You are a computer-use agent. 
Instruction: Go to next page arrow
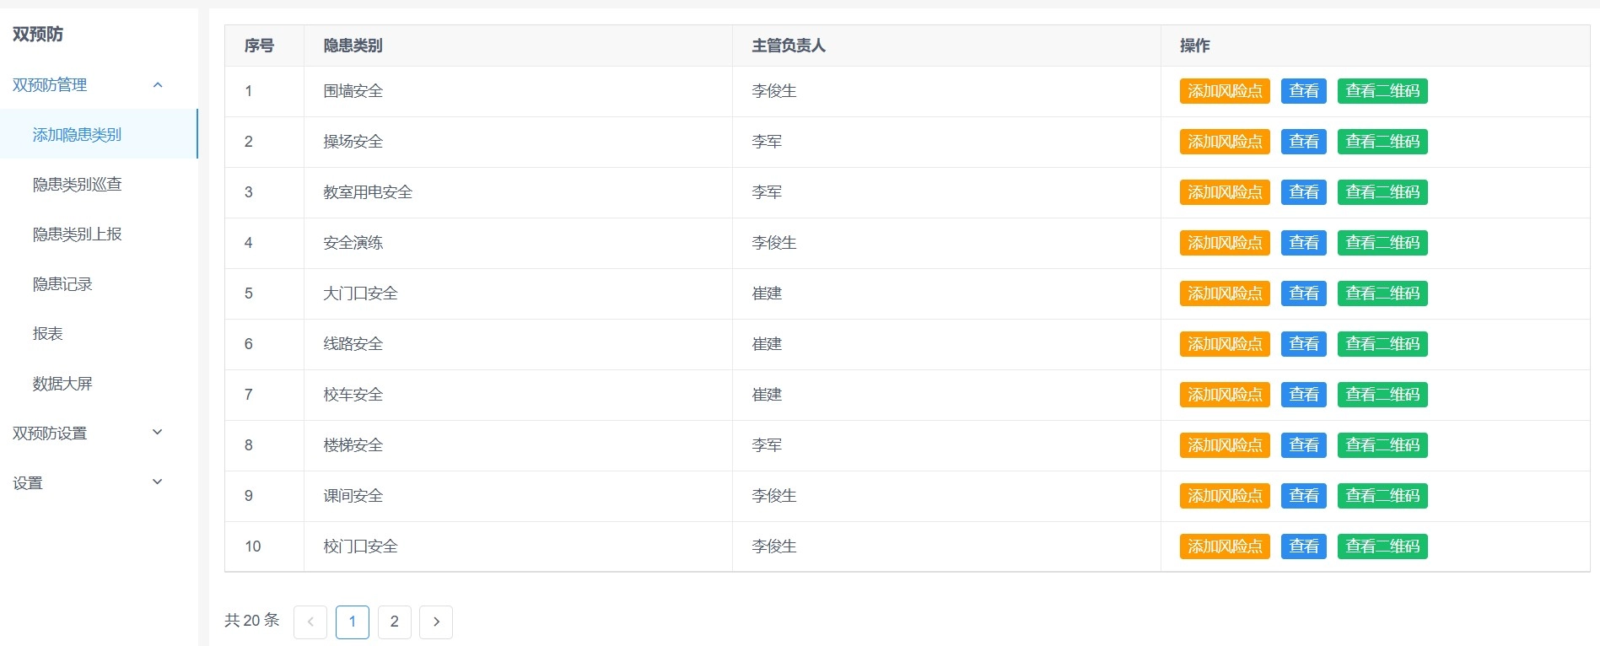[x=436, y=622]
